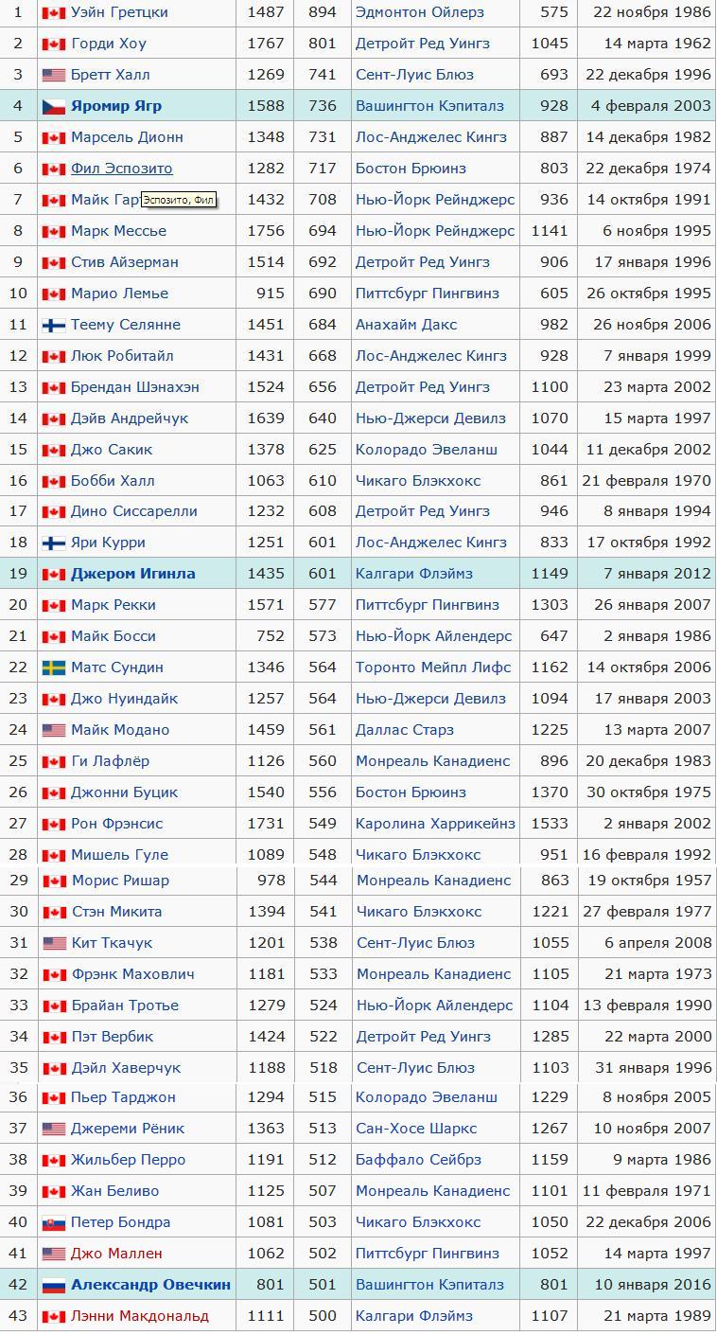Select date 22 ноября 1986
The width and height of the screenshot is (717, 1335).
point(652,12)
